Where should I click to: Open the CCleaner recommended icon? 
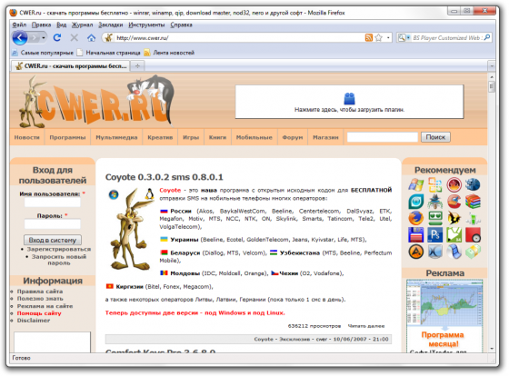pyautogui.click(x=454, y=202)
